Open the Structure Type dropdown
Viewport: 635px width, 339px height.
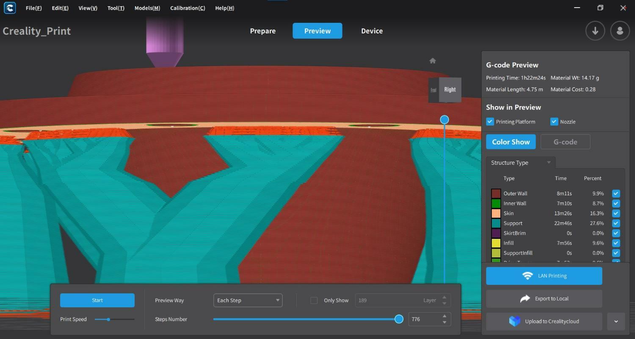point(521,163)
